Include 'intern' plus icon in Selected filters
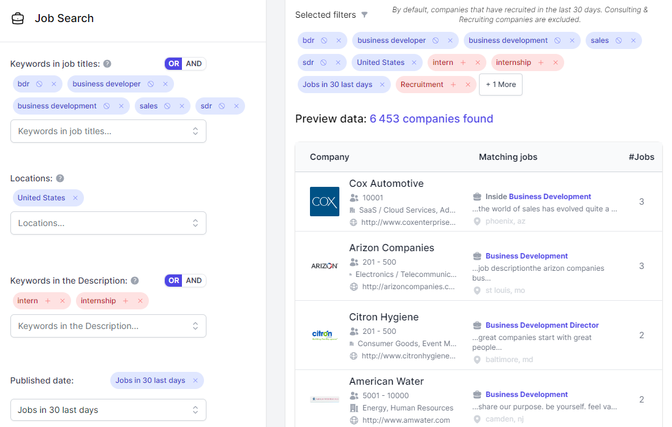This screenshot has height=427, width=672. [x=463, y=62]
